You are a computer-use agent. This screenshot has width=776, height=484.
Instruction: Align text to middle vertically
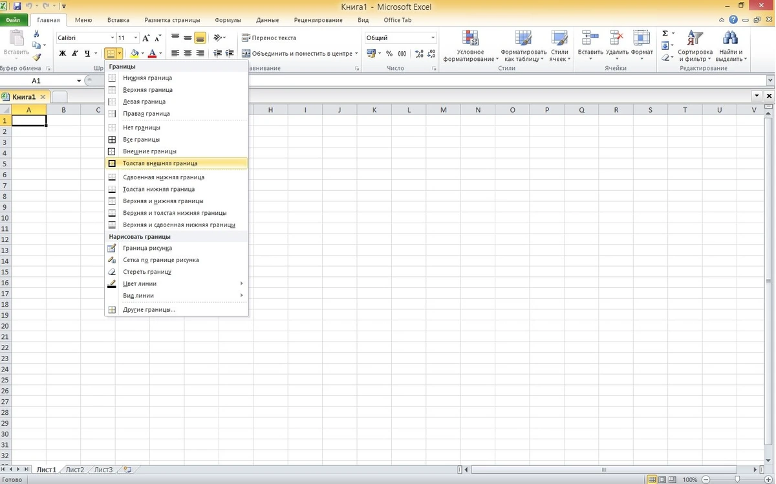pos(188,38)
